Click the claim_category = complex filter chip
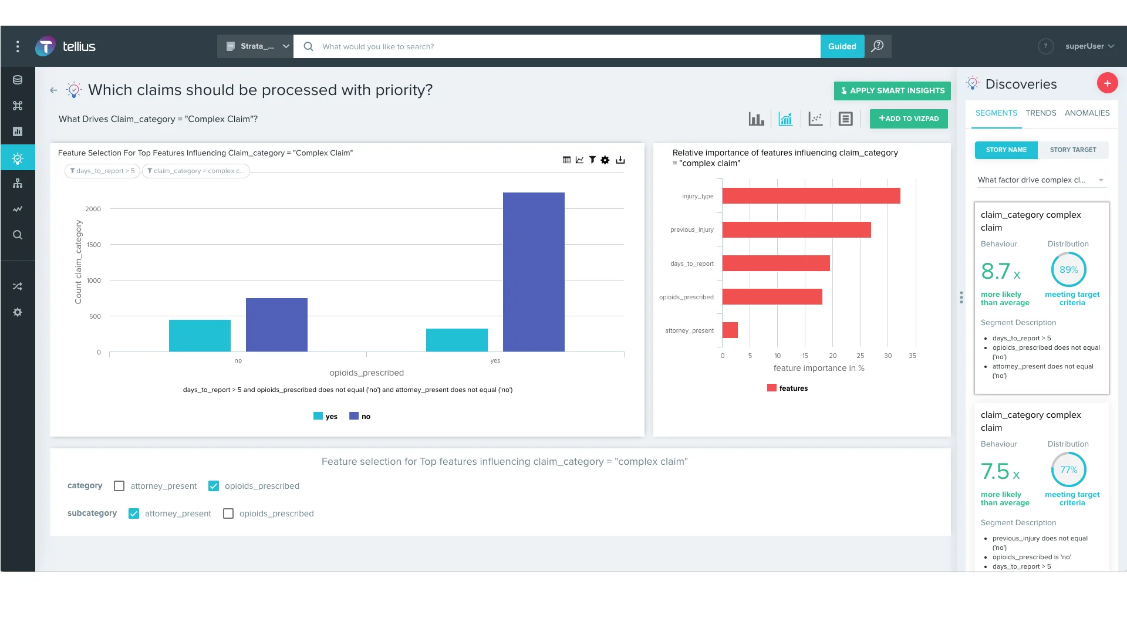This screenshot has width=1127, height=642. (x=196, y=171)
